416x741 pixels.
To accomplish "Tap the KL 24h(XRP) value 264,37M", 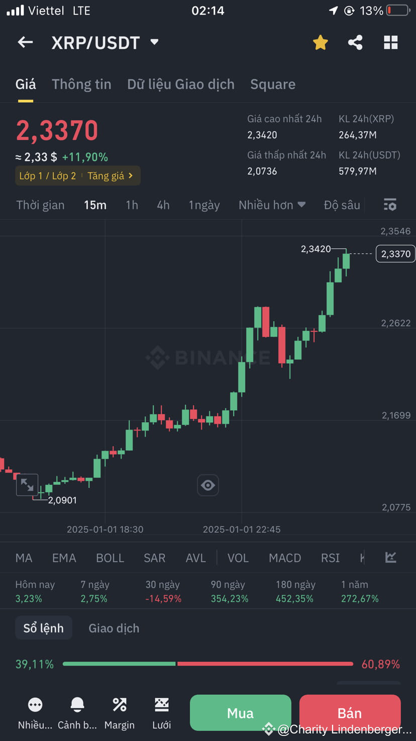I will (x=358, y=135).
